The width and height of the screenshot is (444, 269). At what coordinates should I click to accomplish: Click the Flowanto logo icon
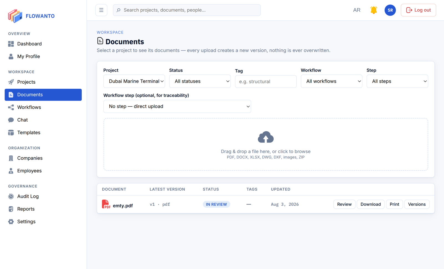(15, 16)
